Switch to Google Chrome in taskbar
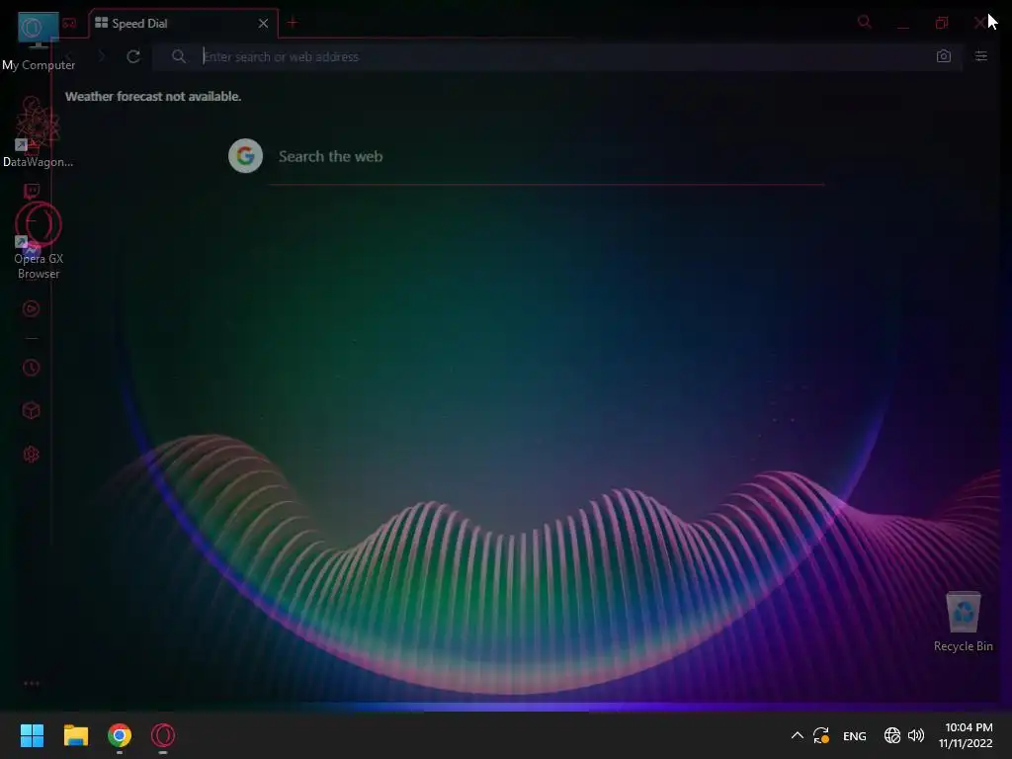This screenshot has width=1012, height=759. pyautogui.click(x=120, y=735)
